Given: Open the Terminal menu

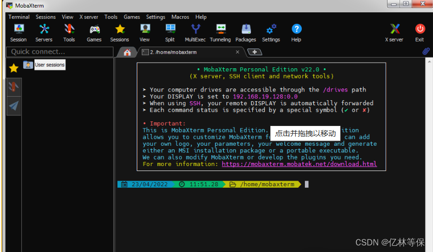Looking at the screenshot, I should pyautogui.click(x=19, y=17).
